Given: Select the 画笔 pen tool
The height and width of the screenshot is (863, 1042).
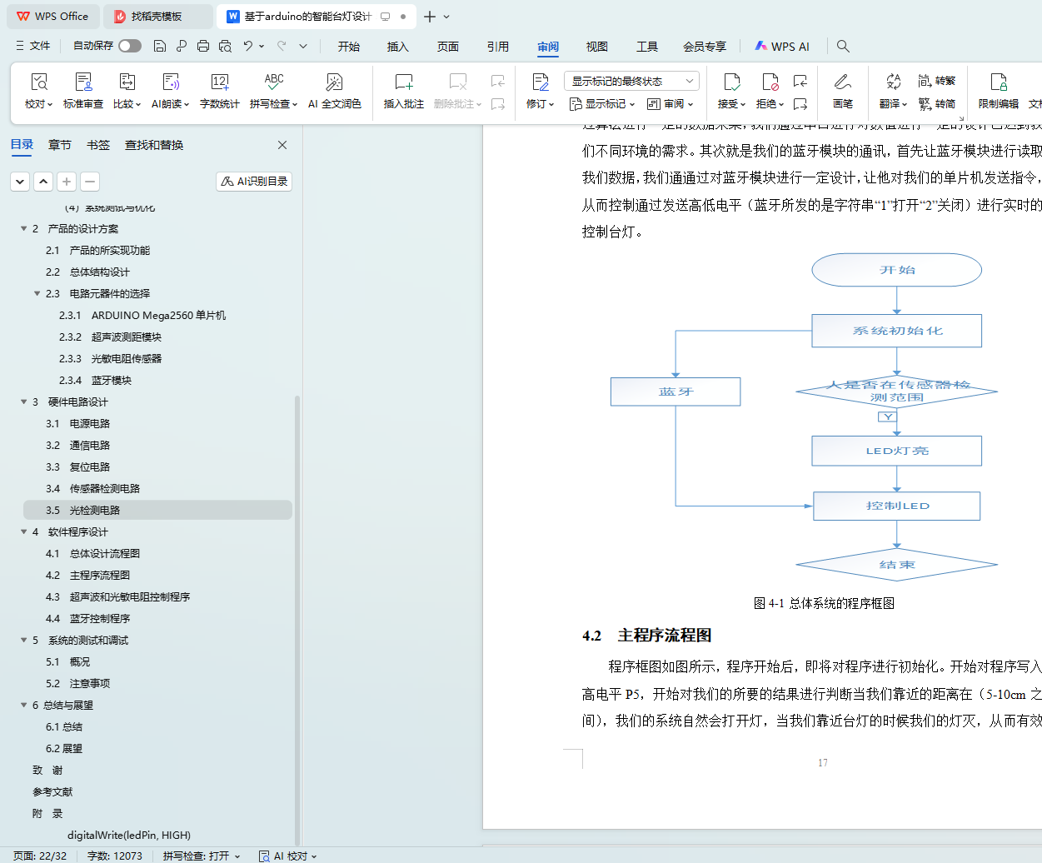Looking at the screenshot, I should tap(842, 82).
